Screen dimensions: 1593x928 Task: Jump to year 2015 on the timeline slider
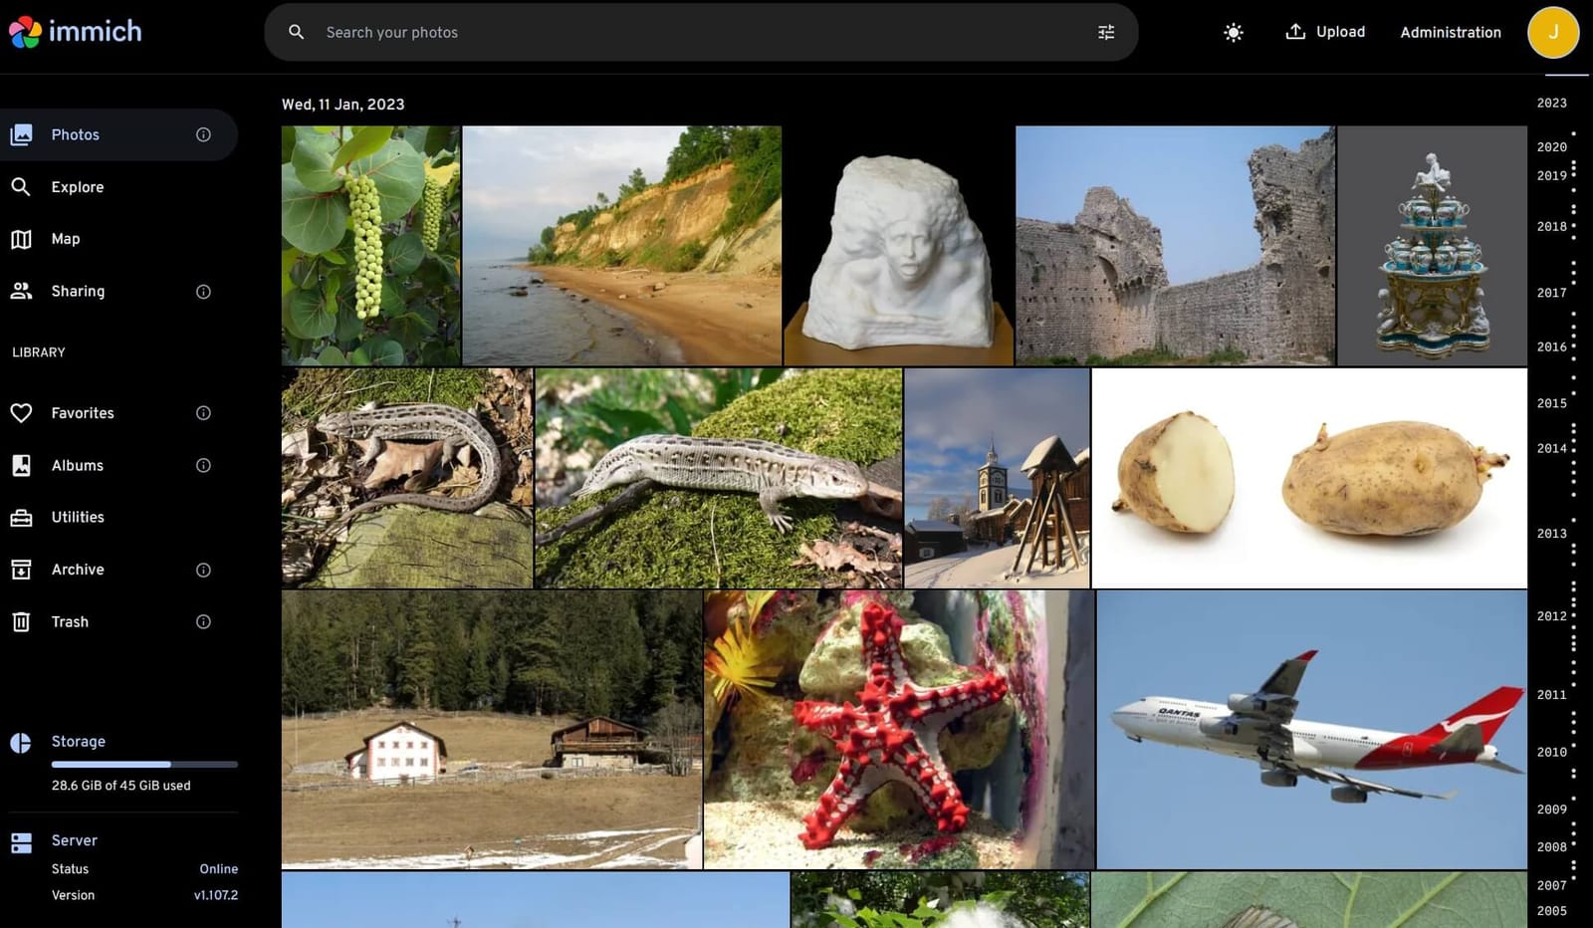click(x=1551, y=403)
